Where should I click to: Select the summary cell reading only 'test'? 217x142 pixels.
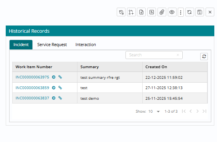coord(110,88)
